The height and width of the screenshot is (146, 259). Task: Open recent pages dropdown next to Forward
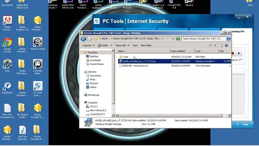[93, 39]
